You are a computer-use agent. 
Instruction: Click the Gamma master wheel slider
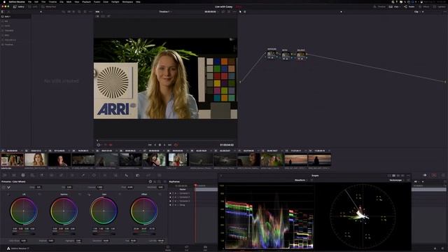point(64,233)
